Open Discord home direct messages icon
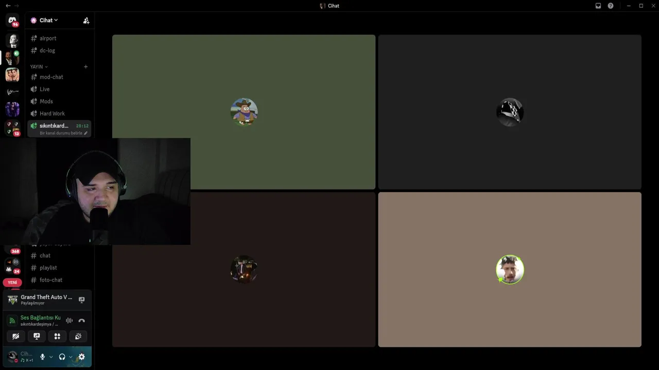The image size is (659, 370). click(12, 21)
